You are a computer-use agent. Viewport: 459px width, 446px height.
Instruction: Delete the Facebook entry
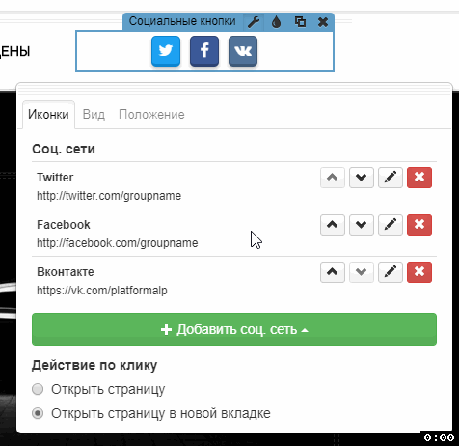point(419,225)
